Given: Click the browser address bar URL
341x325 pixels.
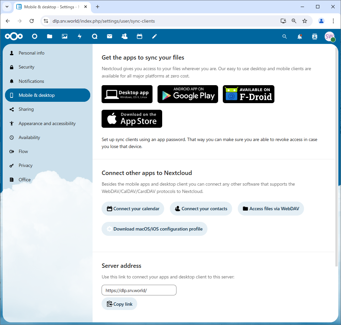Looking at the screenshot, I should pos(104,21).
